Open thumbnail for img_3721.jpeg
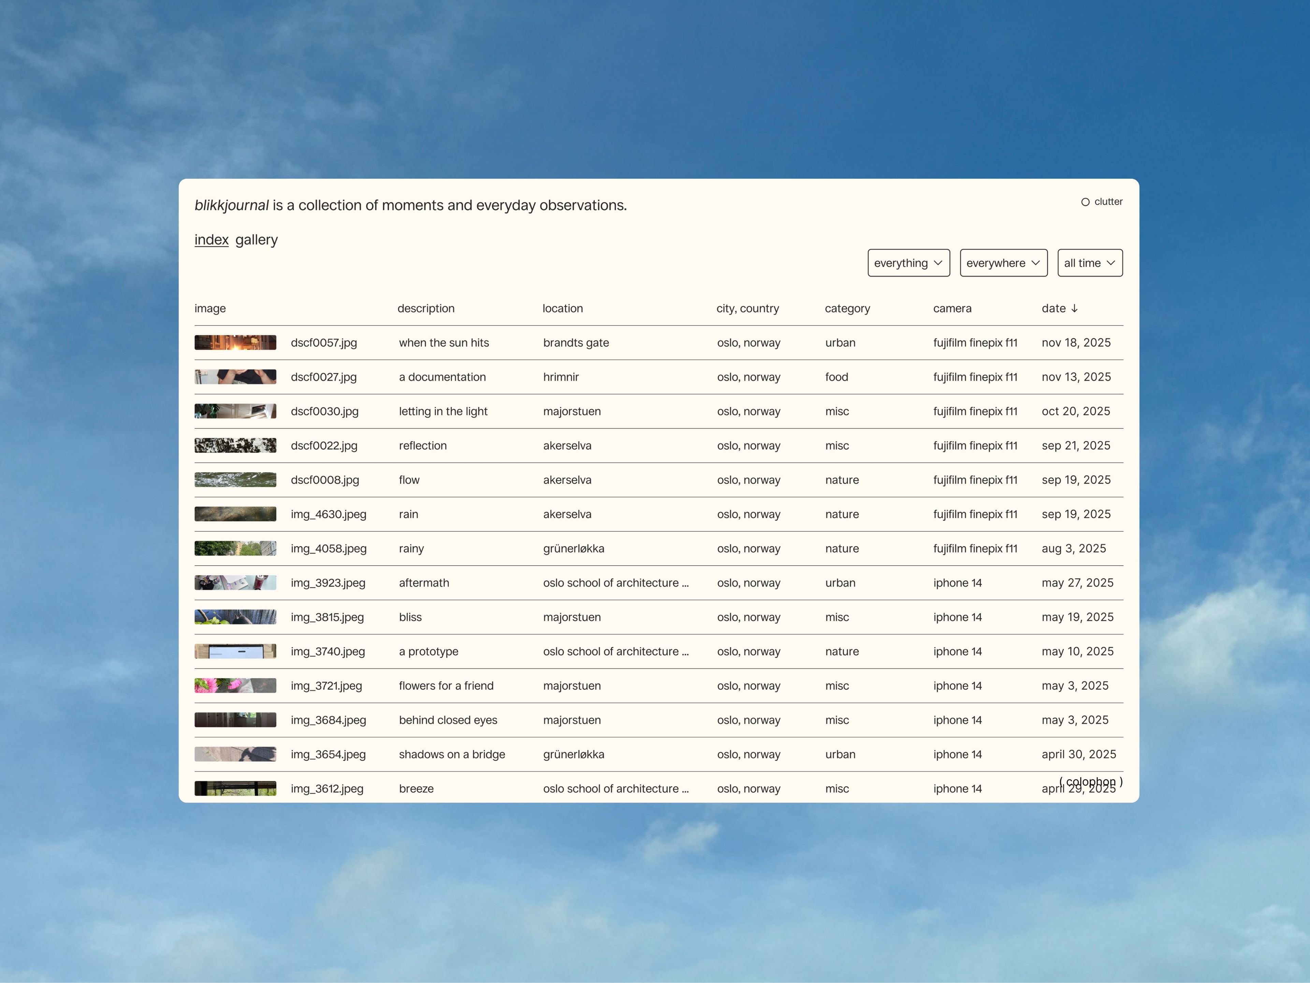Screen dimensions: 1310x983 (x=235, y=686)
